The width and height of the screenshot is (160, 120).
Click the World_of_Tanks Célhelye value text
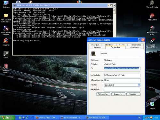[110, 64]
